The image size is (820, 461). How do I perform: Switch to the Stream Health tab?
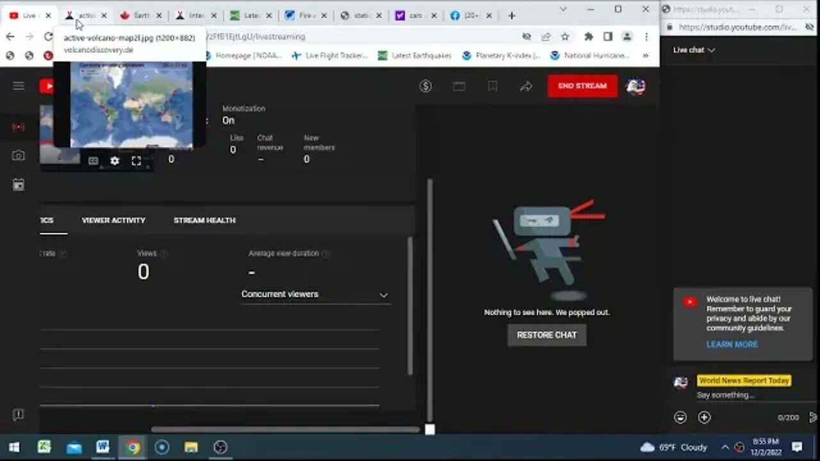click(204, 220)
